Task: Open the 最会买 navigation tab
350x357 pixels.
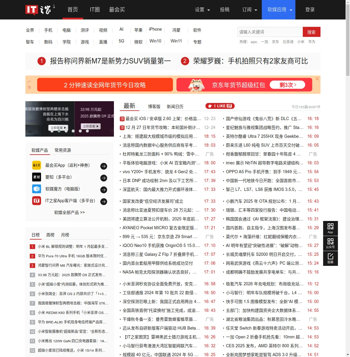Action: pyautogui.click(x=117, y=10)
